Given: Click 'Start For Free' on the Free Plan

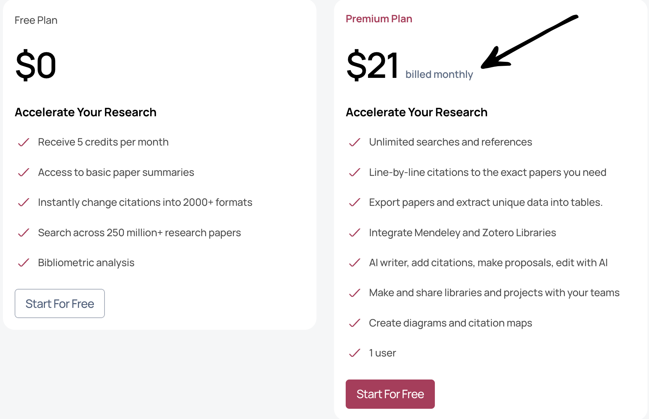Looking at the screenshot, I should pyautogui.click(x=60, y=303).
